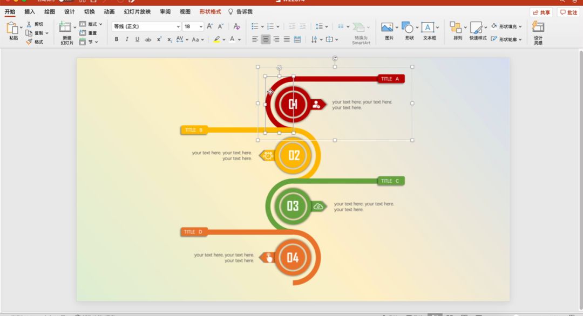Select the Format Painter (格式) brush
This screenshot has height=316, width=583.
[x=29, y=42]
